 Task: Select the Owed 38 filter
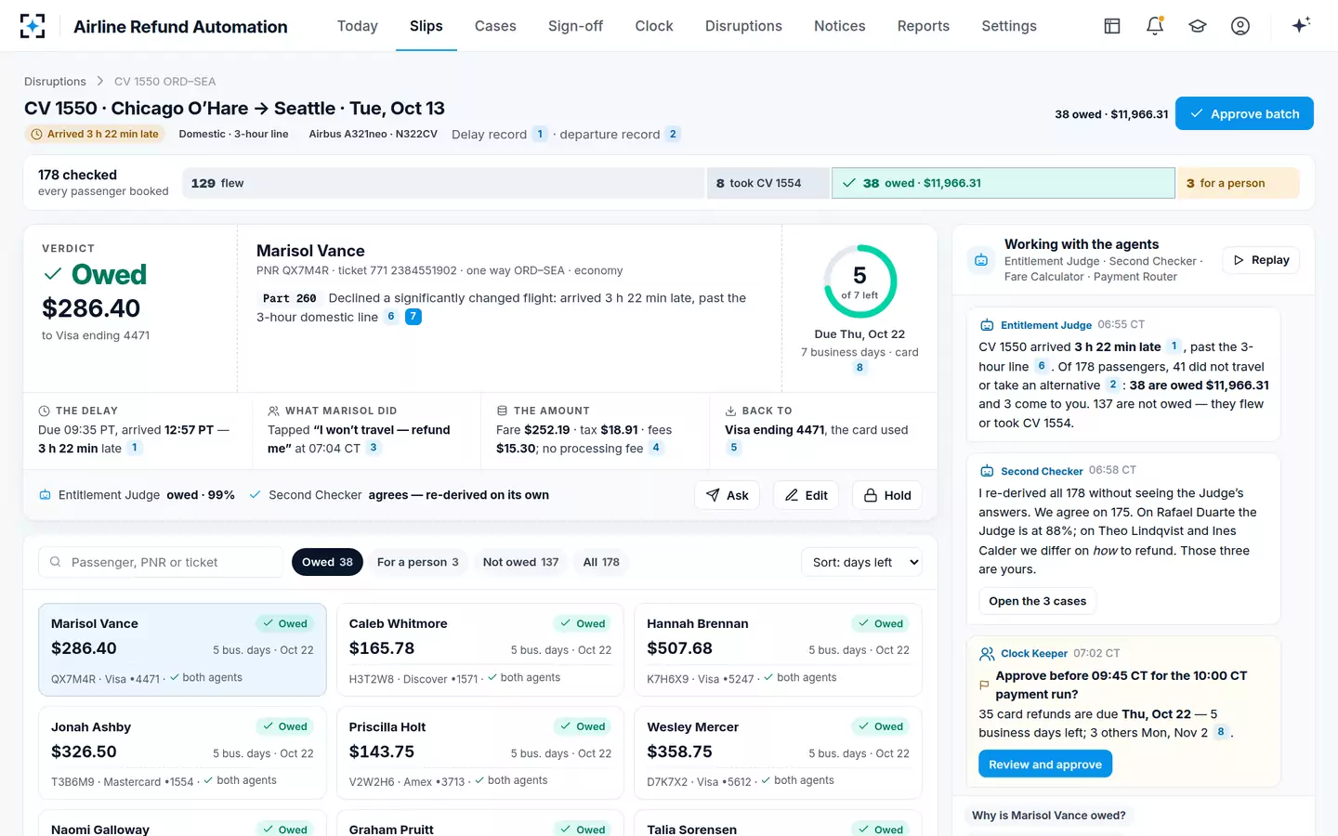(x=327, y=562)
